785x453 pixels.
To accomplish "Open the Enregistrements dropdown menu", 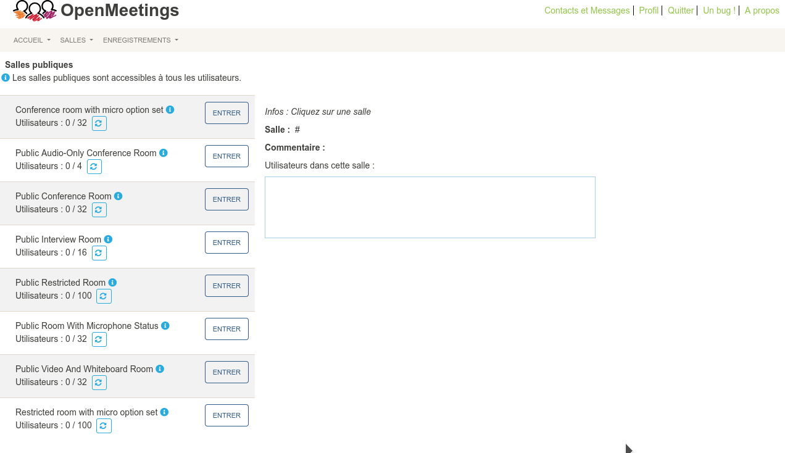I will tap(141, 40).
